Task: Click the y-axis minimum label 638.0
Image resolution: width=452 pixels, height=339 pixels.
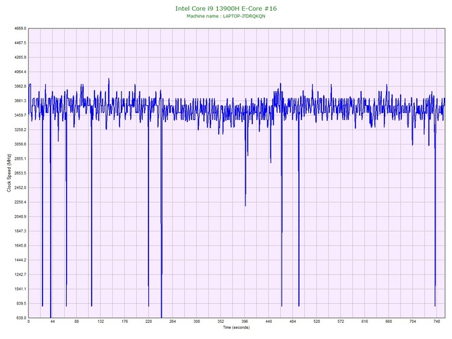Action: (21, 318)
